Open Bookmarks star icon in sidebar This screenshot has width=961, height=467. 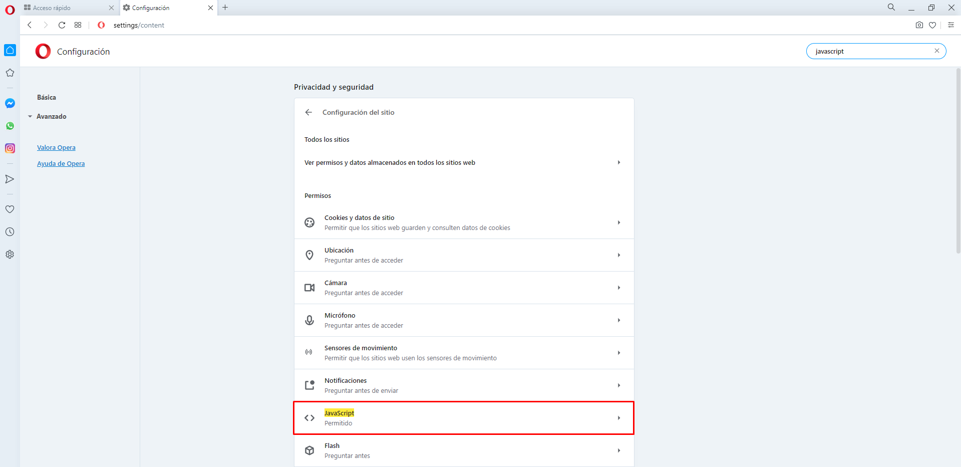click(x=10, y=73)
